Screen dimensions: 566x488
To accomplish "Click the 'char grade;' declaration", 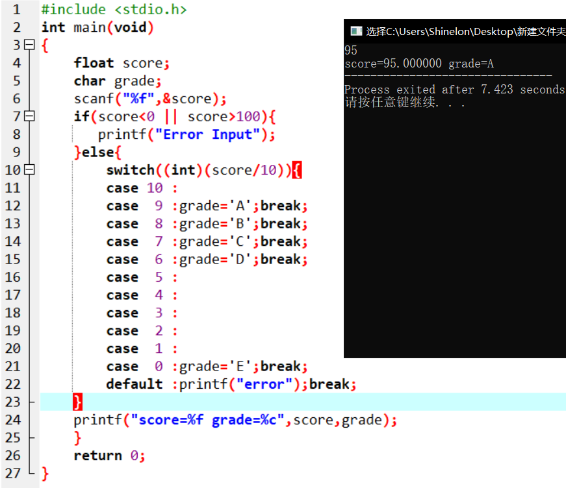I will click(x=118, y=81).
